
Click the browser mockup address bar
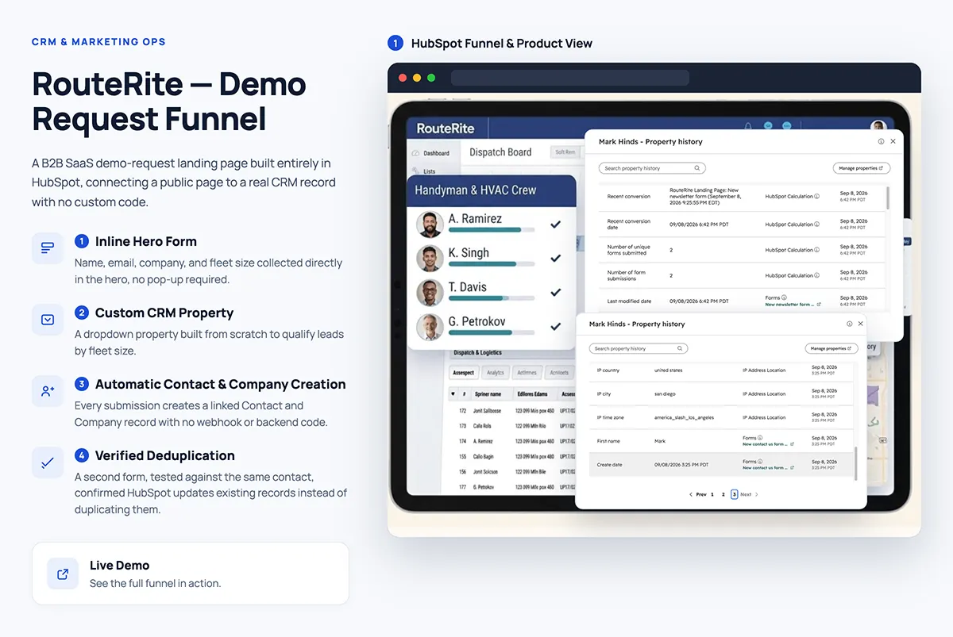coord(570,78)
